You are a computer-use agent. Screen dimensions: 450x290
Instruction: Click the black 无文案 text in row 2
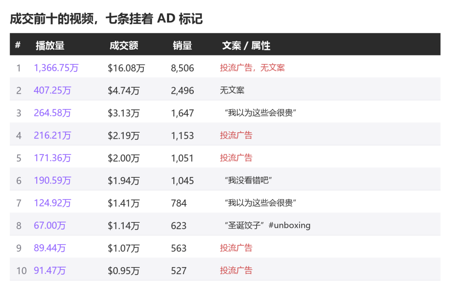click(x=232, y=90)
